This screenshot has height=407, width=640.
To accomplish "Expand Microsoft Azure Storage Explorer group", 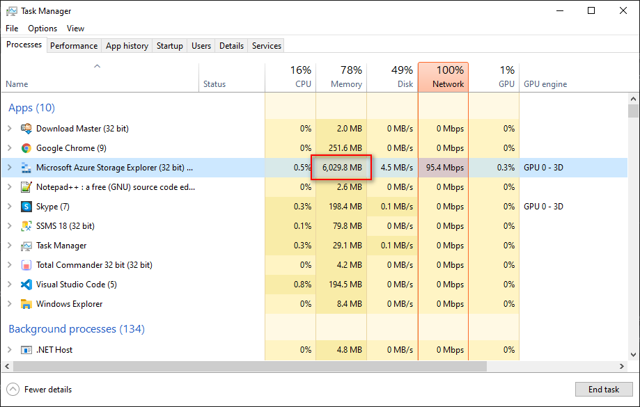I will tap(10, 168).
